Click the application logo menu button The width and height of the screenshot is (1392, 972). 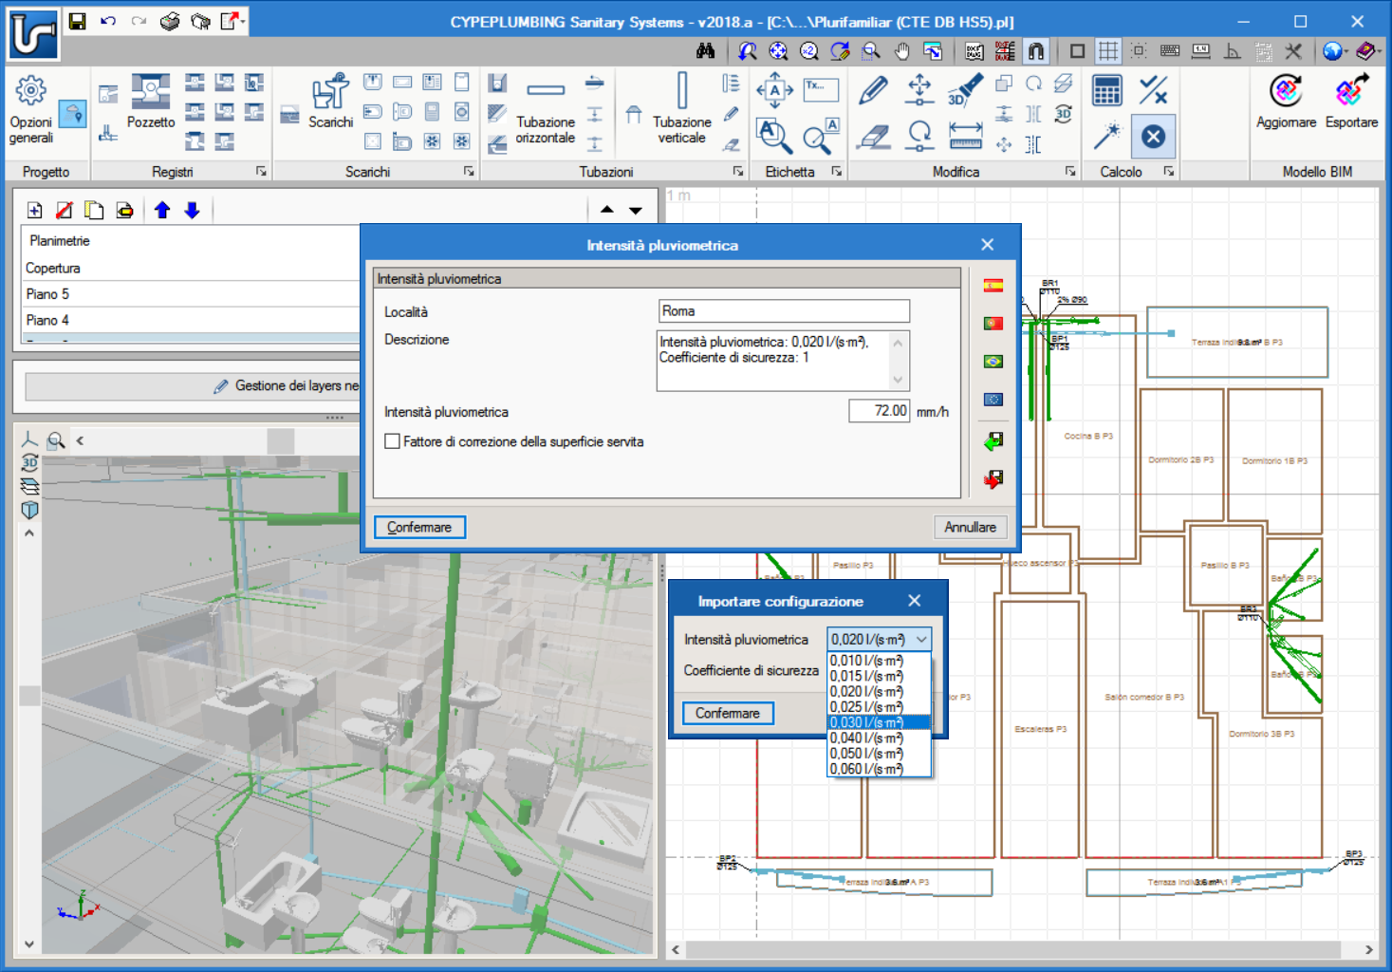coord(33,34)
